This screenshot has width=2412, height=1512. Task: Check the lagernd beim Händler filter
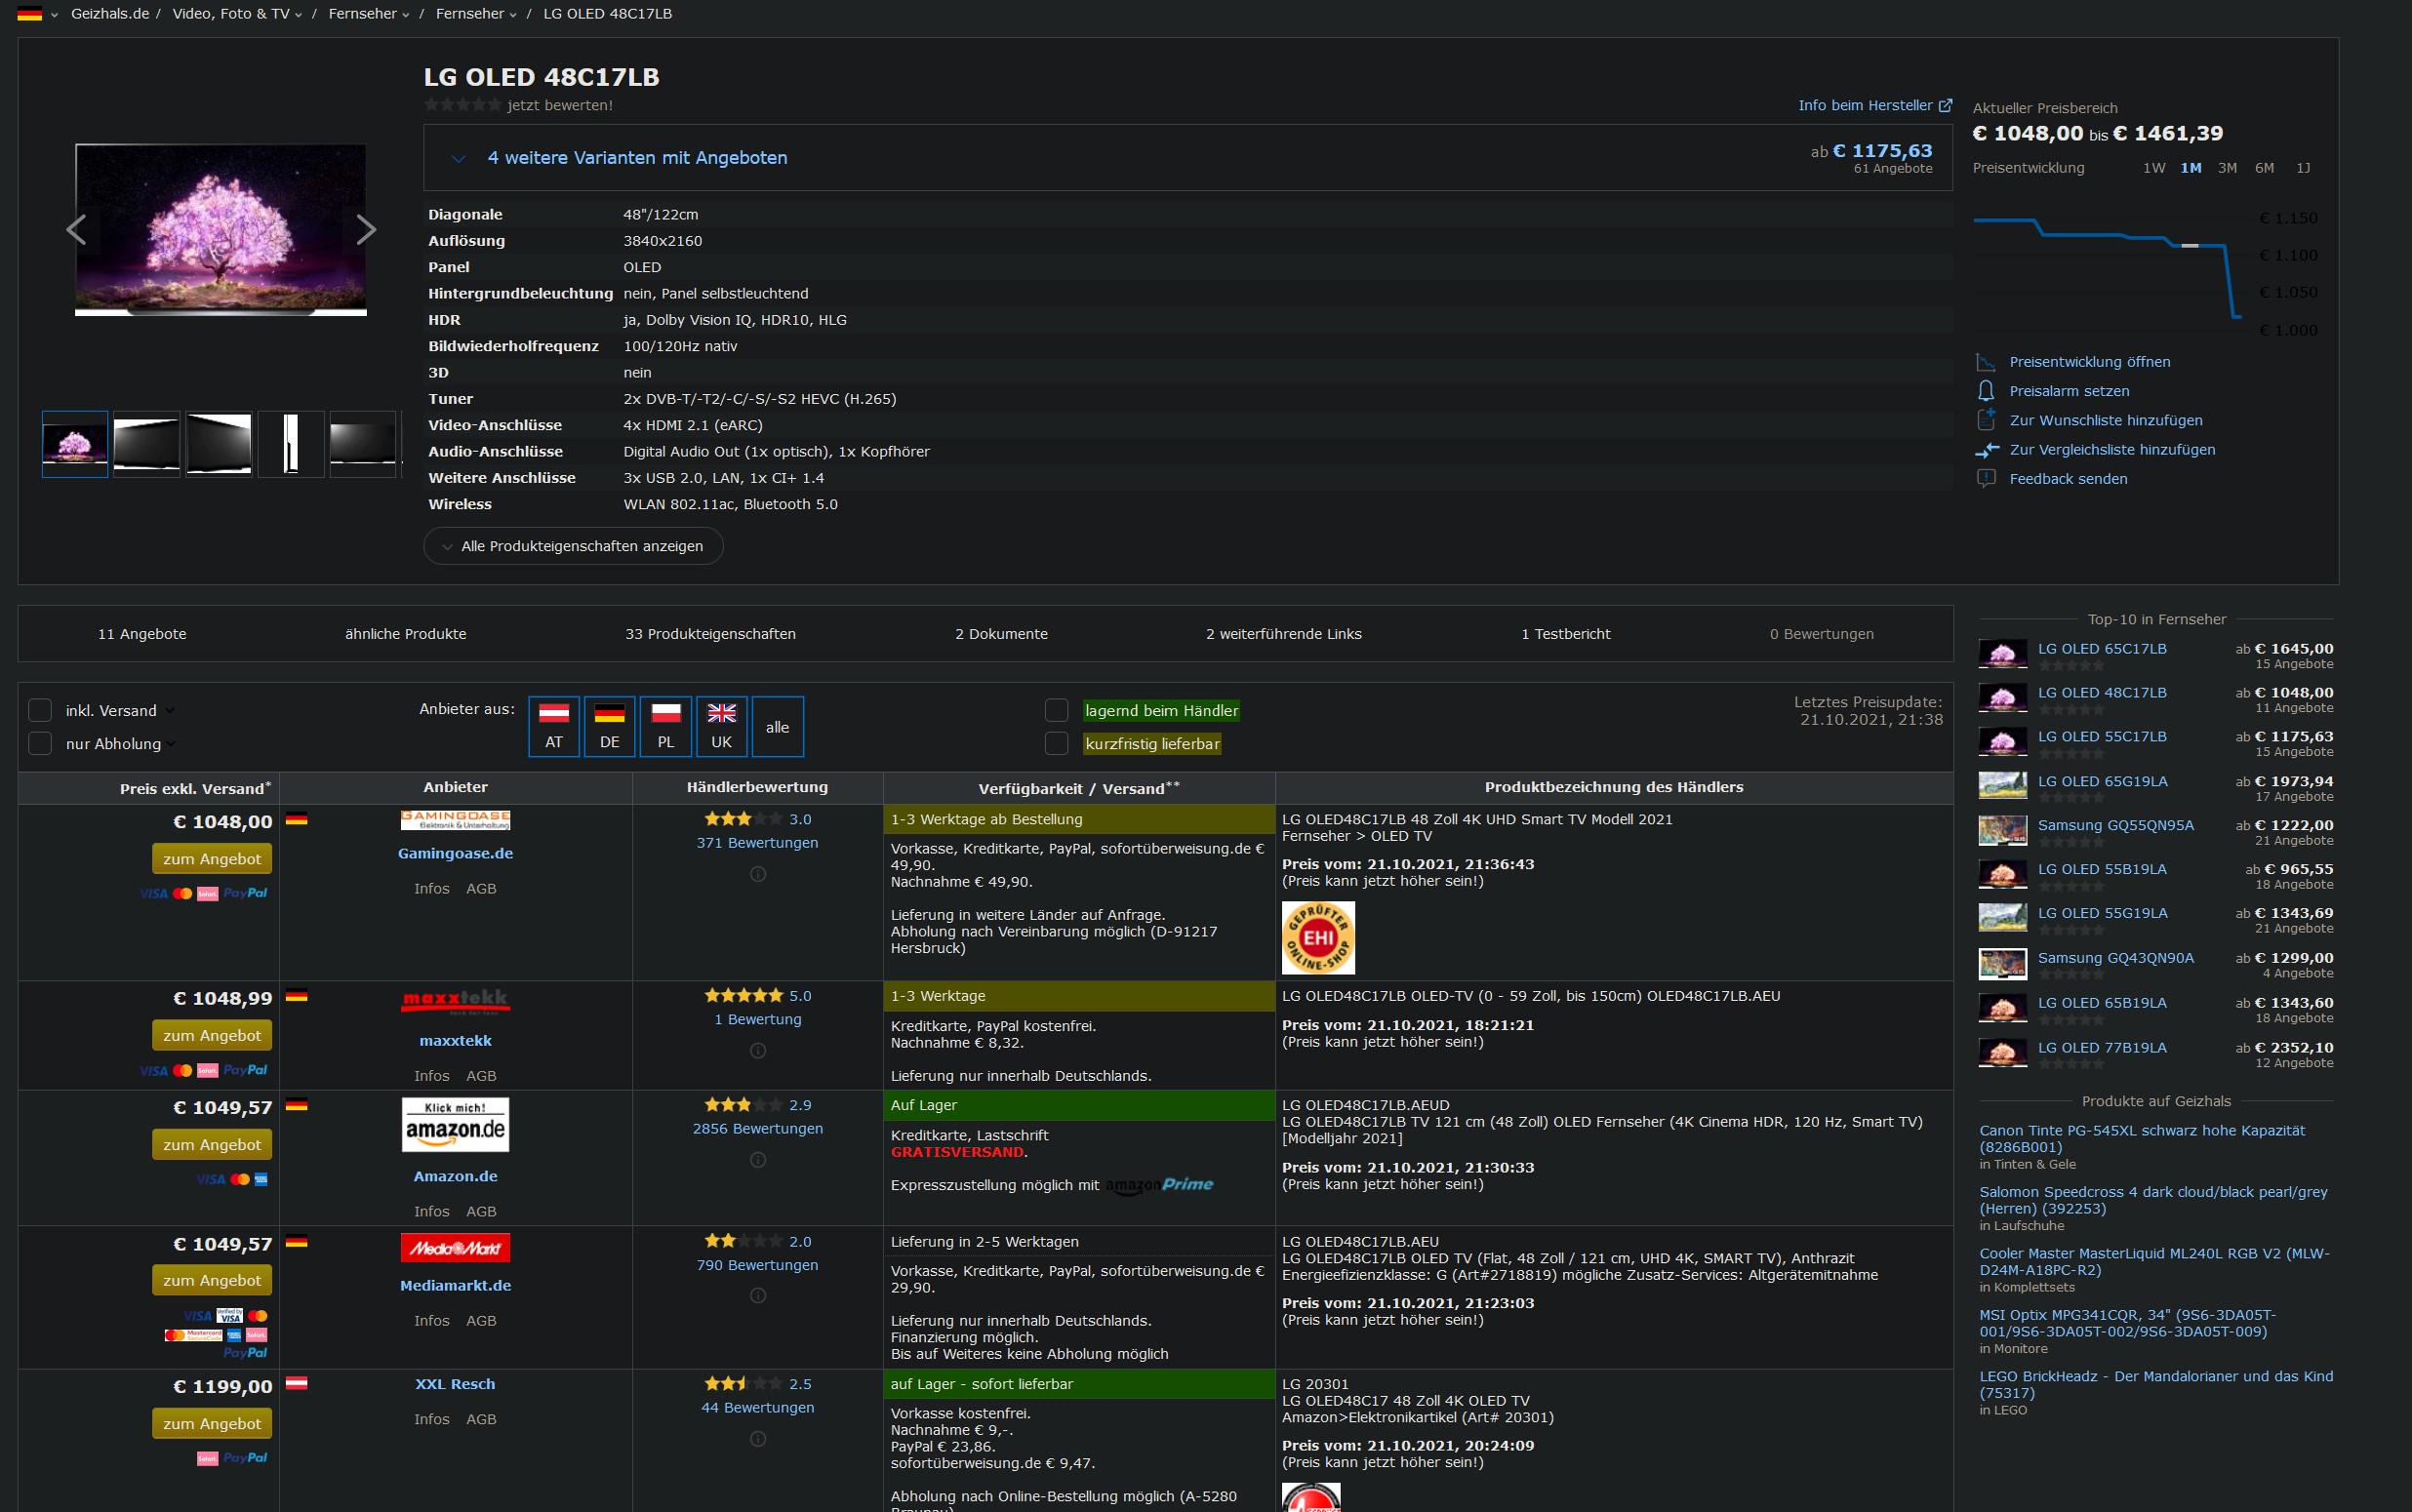pyautogui.click(x=1056, y=710)
